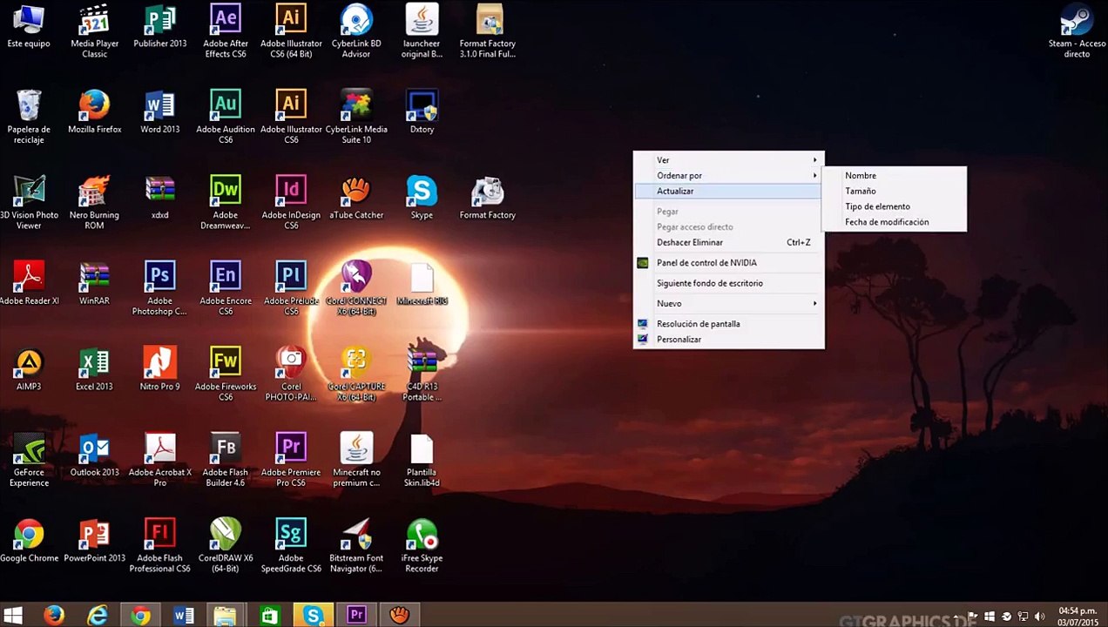This screenshot has width=1108, height=627.
Task: Switch to Premiere Pro in the taskbar
Action: 355,617
